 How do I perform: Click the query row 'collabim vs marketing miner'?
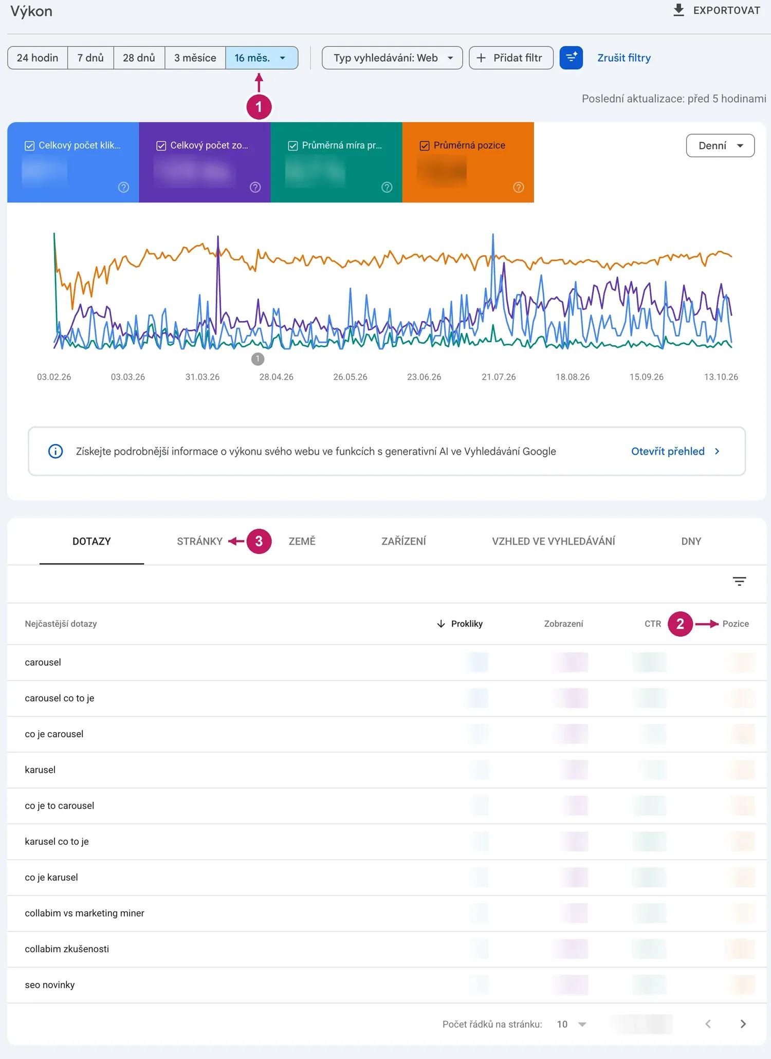click(387, 913)
